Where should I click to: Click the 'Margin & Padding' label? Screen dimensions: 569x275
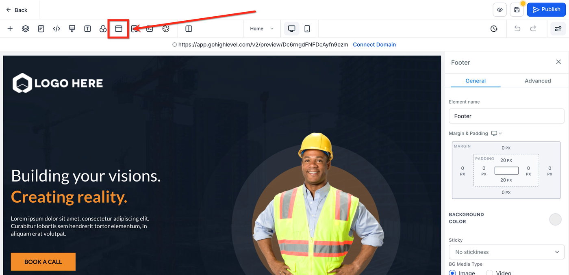pos(468,133)
